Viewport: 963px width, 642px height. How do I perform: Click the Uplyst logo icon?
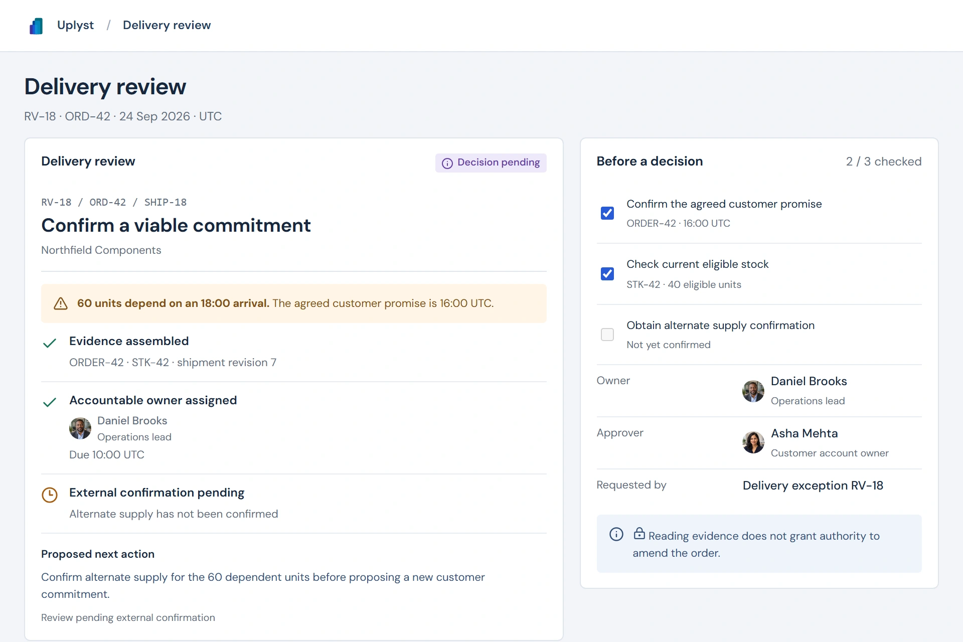[x=36, y=26]
